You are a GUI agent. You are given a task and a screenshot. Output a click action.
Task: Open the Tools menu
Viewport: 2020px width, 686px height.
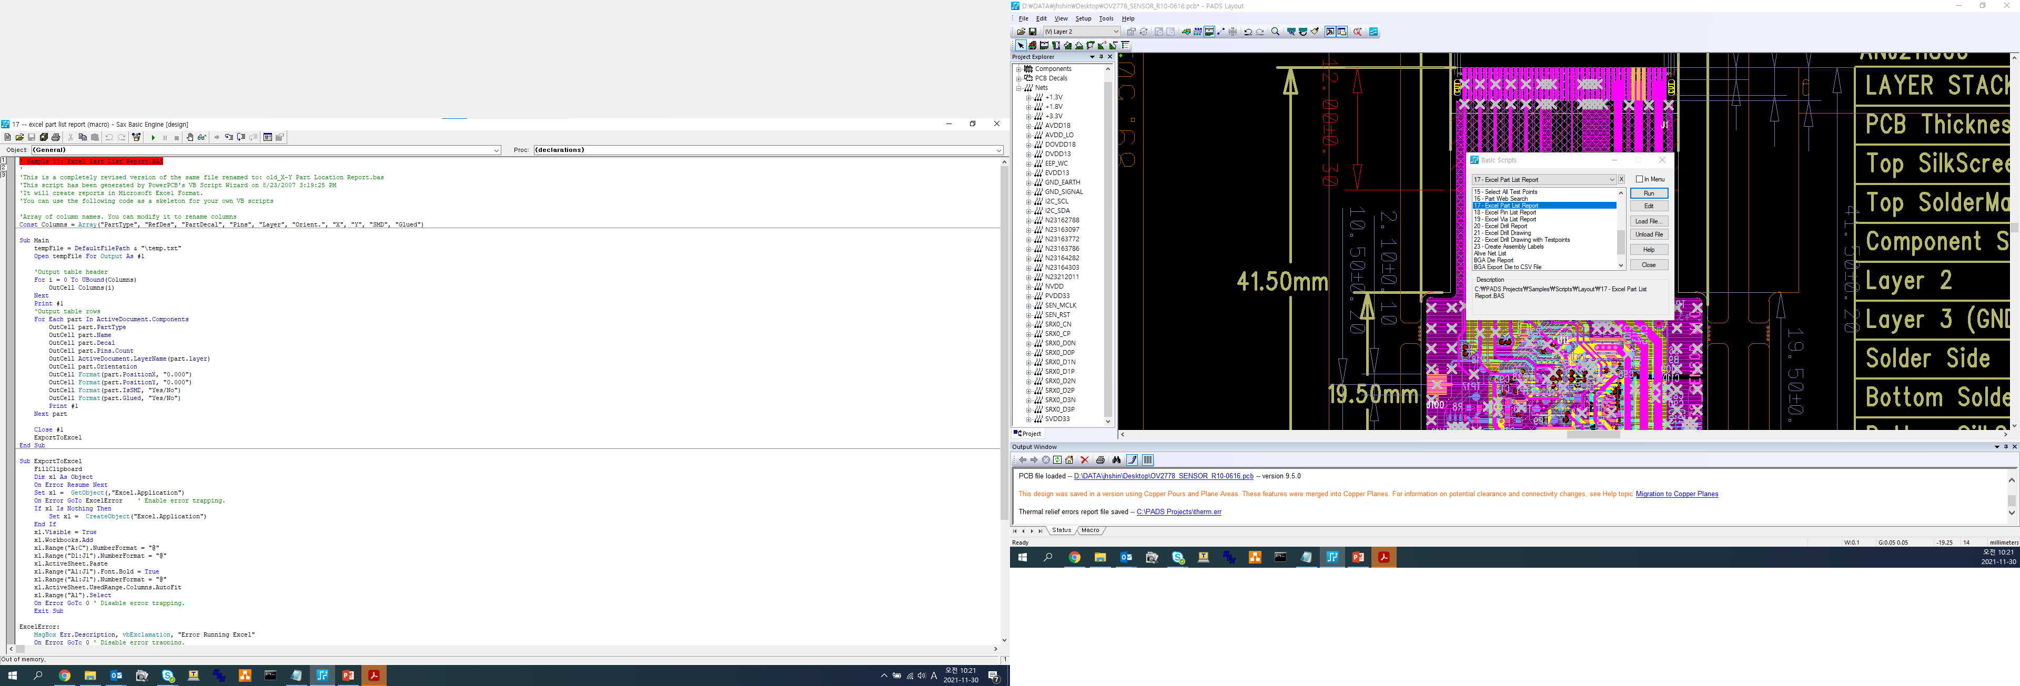coord(1106,19)
